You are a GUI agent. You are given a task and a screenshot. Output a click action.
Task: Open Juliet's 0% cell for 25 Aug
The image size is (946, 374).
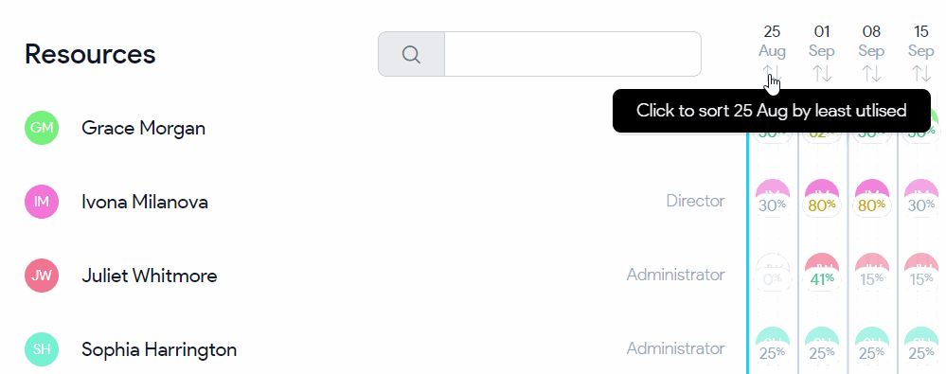pos(773,272)
